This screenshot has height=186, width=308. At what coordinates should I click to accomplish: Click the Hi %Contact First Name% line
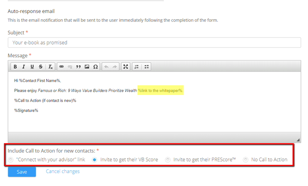38,80
